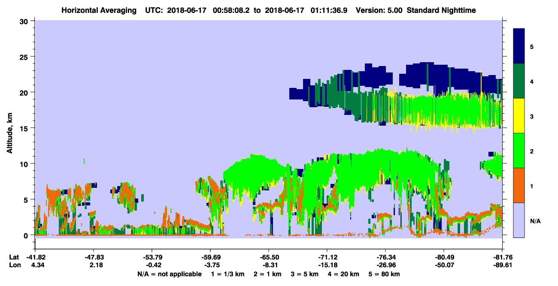Screen dimensions: 558x286
Task: Click the dark green level 4 colorbar segment
Action: point(519,81)
